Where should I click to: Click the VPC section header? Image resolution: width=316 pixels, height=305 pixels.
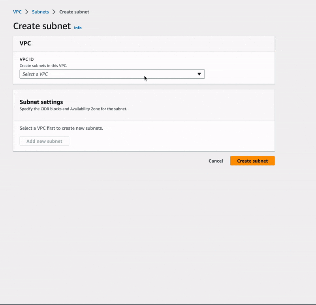(25, 44)
